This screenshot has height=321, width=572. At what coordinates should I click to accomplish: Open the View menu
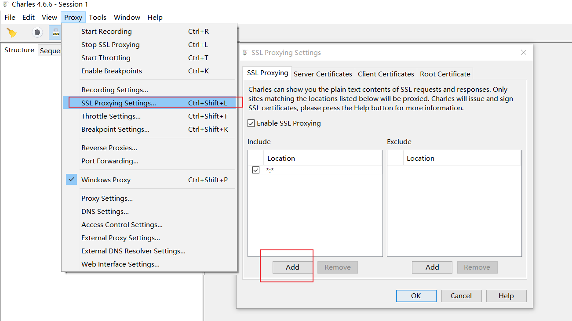pos(49,18)
